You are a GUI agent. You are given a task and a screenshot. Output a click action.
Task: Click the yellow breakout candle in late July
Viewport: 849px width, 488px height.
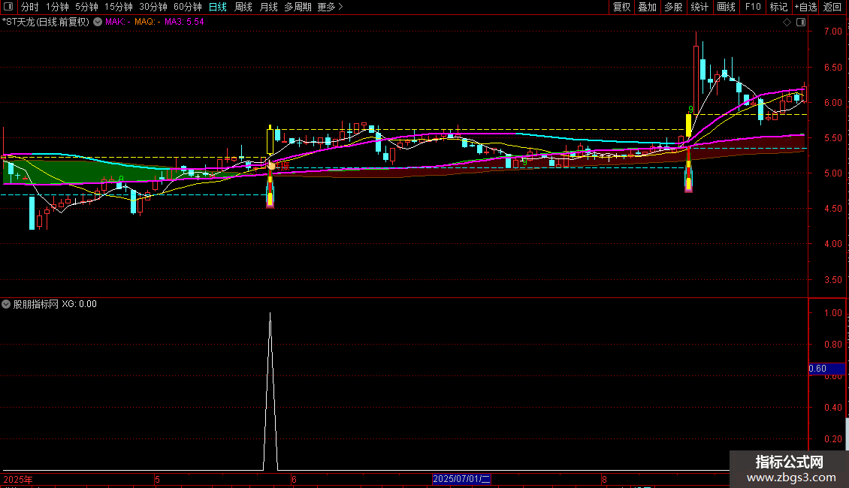pyautogui.click(x=689, y=125)
